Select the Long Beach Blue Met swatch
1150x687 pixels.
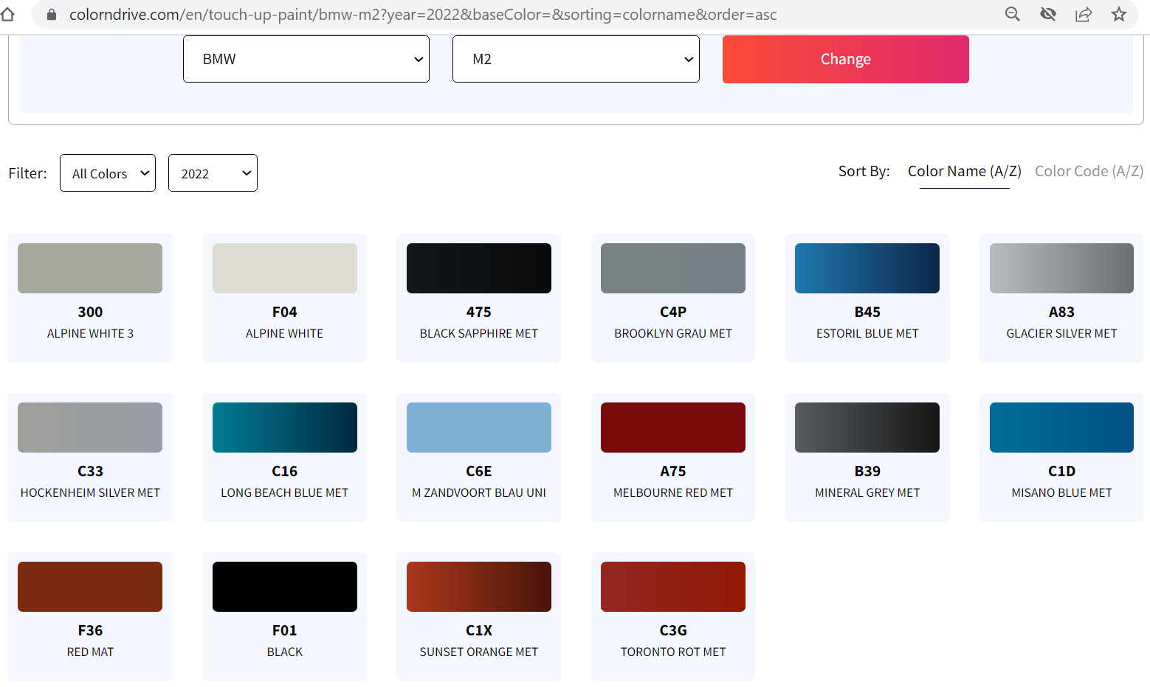click(x=285, y=428)
